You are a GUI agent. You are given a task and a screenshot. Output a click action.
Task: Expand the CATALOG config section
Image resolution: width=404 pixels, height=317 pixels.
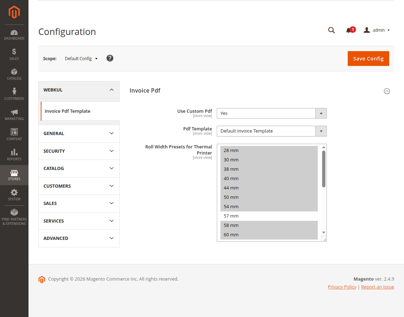click(x=79, y=169)
